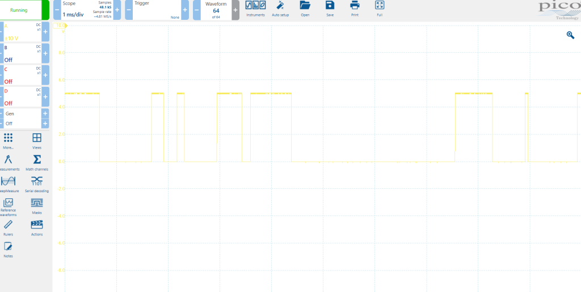
Task: Open the DeepMeasure tool
Action: [x=8, y=183]
